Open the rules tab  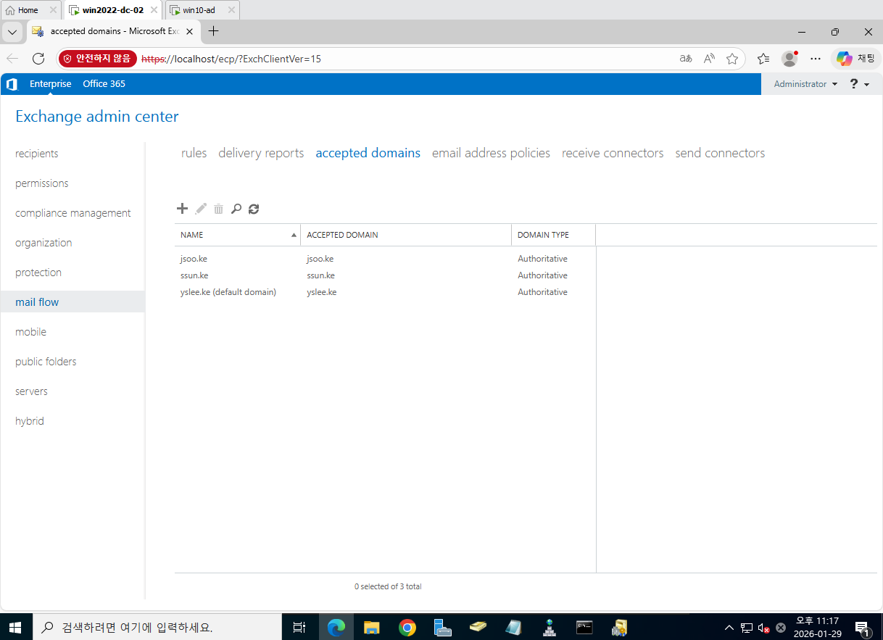click(x=194, y=153)
